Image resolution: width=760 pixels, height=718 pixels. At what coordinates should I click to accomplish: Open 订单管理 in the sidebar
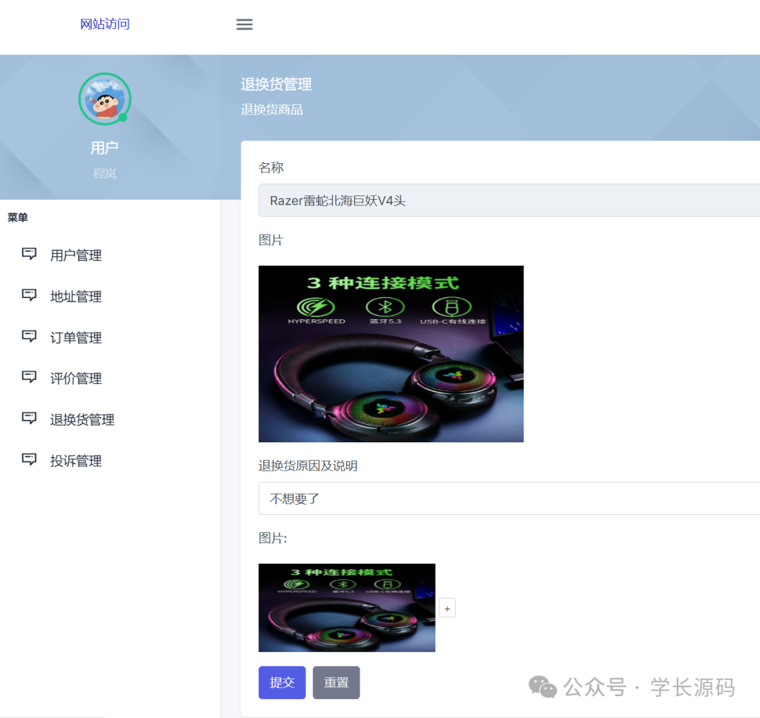coord(76,338)
